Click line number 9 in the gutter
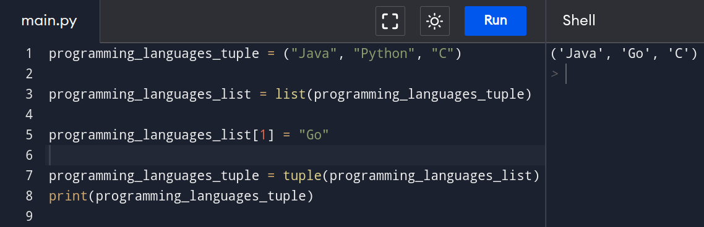 [x=29, y=217]
